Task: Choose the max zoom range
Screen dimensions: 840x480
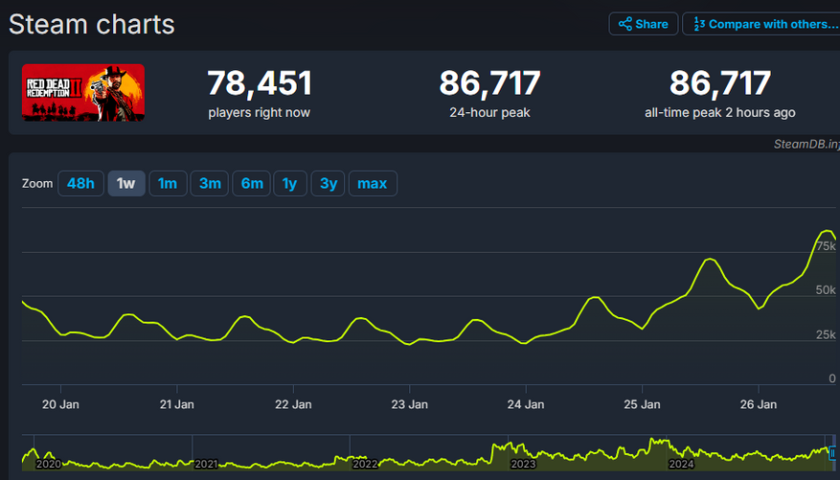Action: (373, 183)
